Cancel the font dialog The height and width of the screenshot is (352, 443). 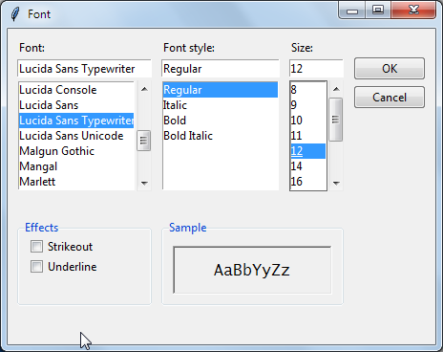pyautogui.click(x=390, y=98)
